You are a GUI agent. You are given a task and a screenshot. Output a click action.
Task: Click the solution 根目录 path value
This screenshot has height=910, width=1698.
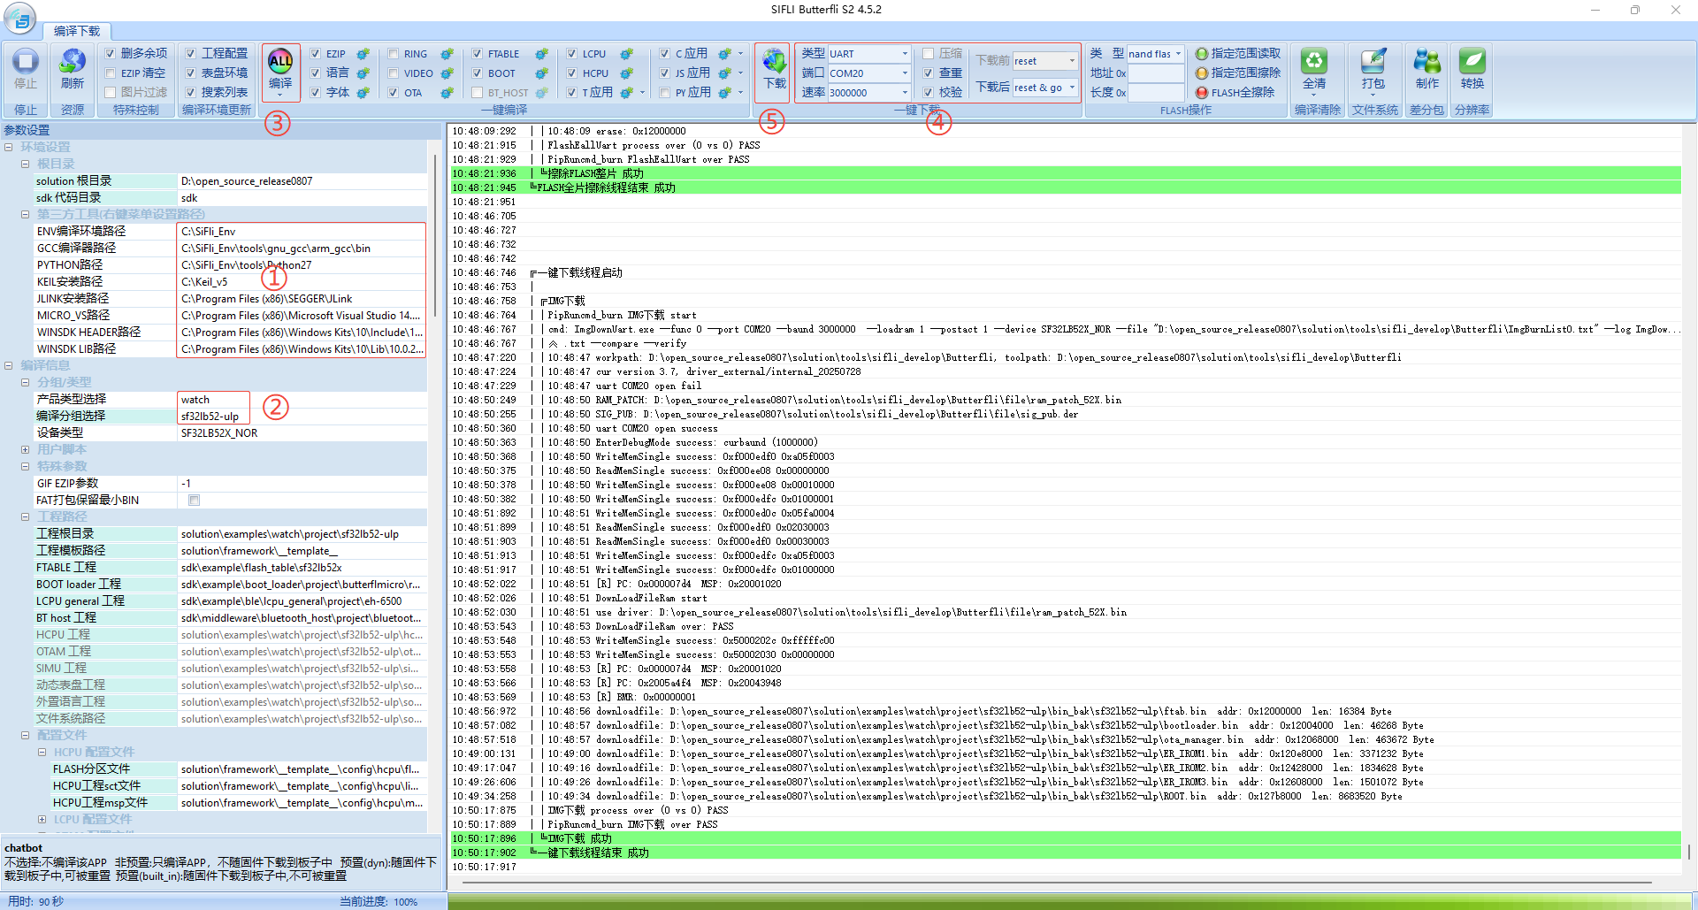[x=302, y=181]
